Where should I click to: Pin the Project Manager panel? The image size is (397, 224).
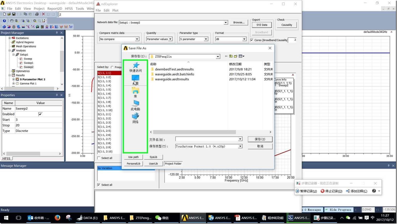click(x=57, y=33)
